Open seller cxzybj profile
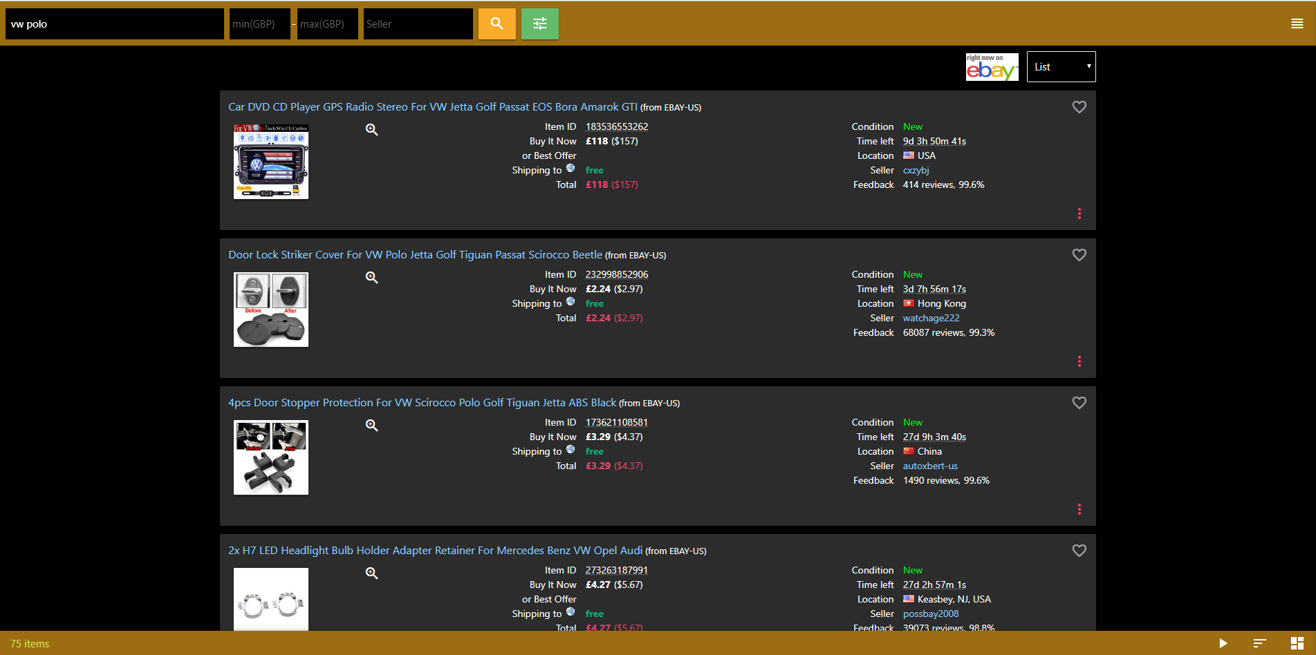The height and width of the screenshot is (655, 1316). [x=916, y=170]
